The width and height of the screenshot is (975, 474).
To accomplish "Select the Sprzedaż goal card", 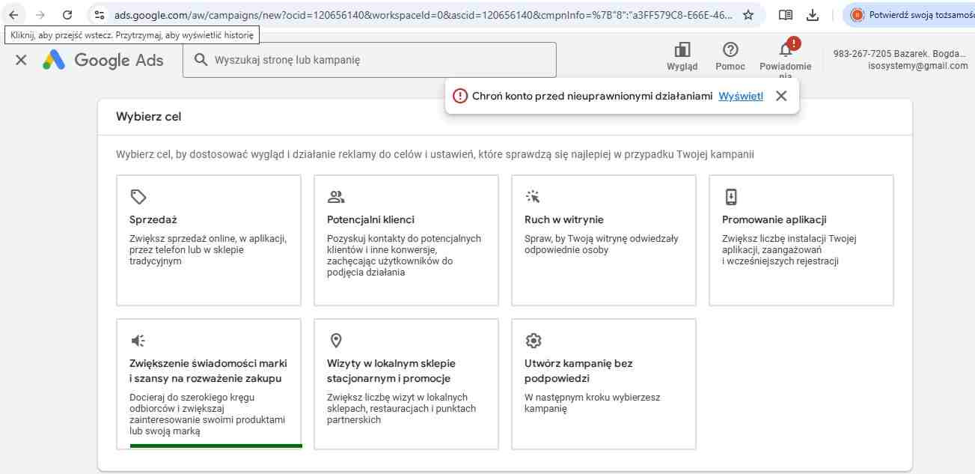I will pos(209,240).
